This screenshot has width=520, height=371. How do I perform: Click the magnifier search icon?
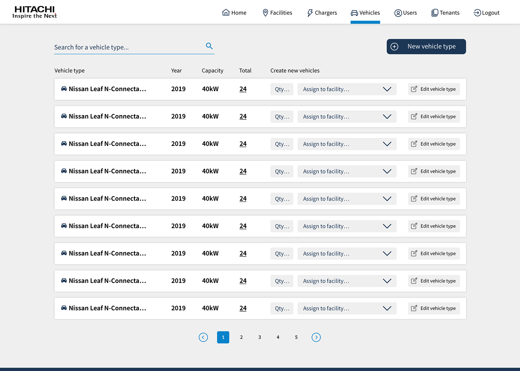point(209,46)
